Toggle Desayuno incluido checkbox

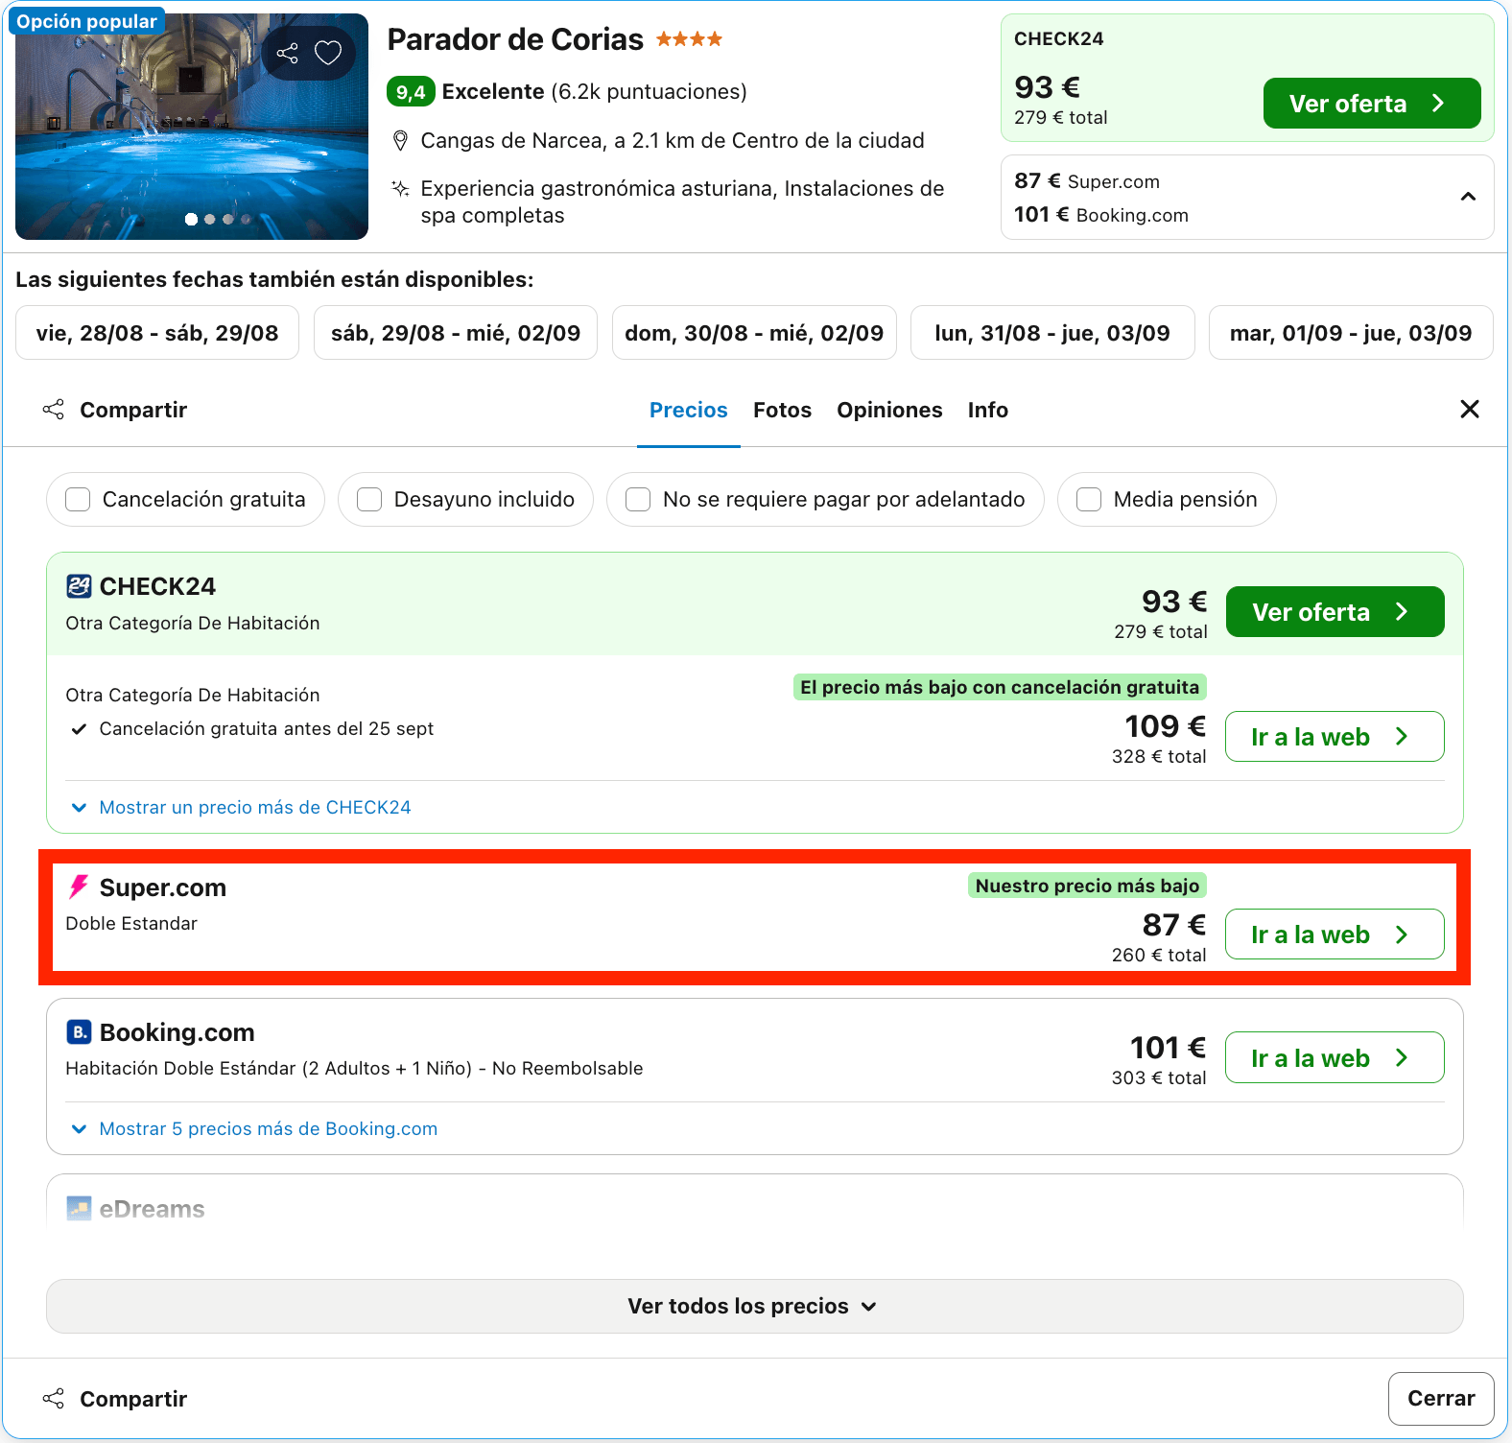369,500
